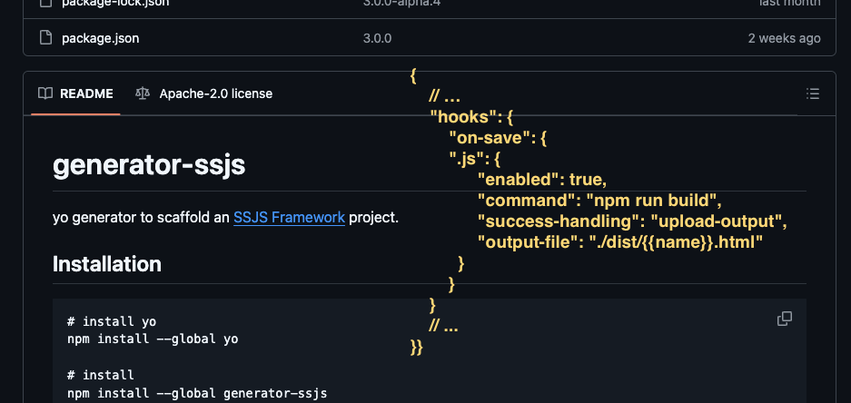Open the package.json file
The height and width of the screenshot is (403, 851).
point(101,38)
